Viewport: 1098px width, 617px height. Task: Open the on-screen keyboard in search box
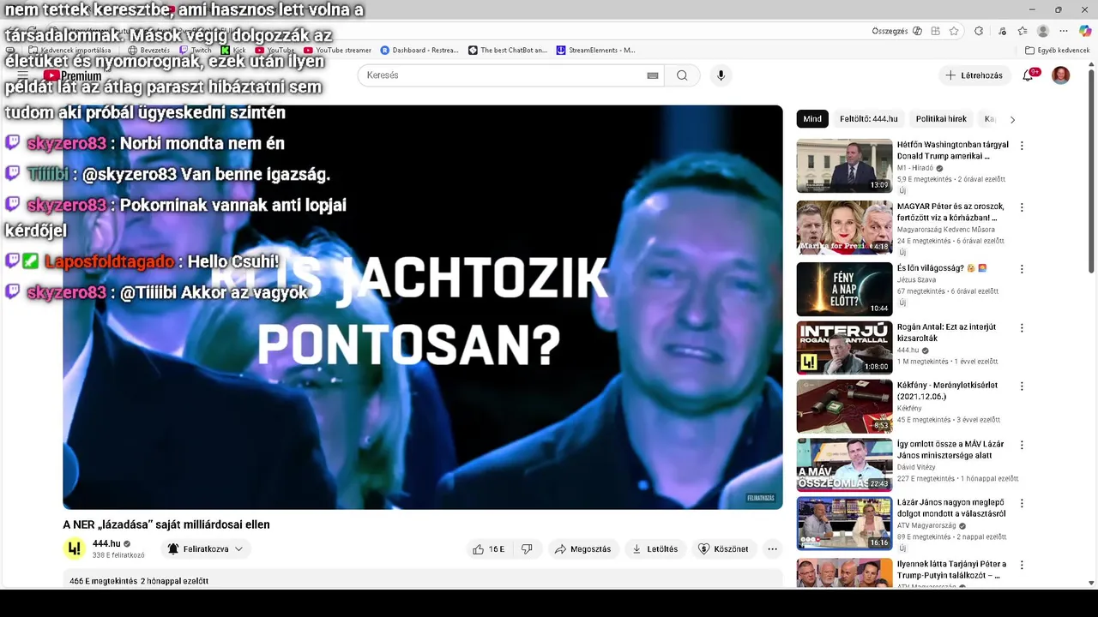(653, 75)
